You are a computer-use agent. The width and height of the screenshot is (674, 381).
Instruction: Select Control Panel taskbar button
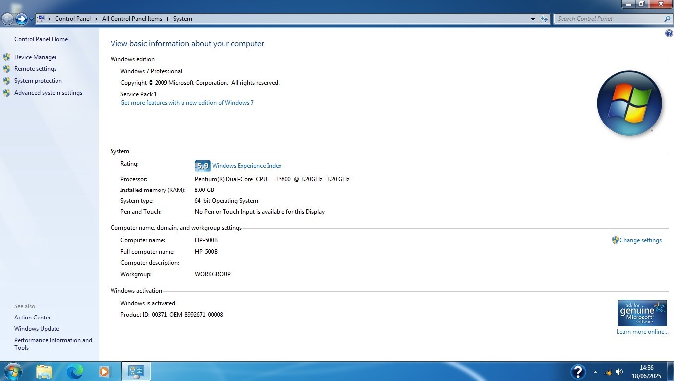coord(136,371)
